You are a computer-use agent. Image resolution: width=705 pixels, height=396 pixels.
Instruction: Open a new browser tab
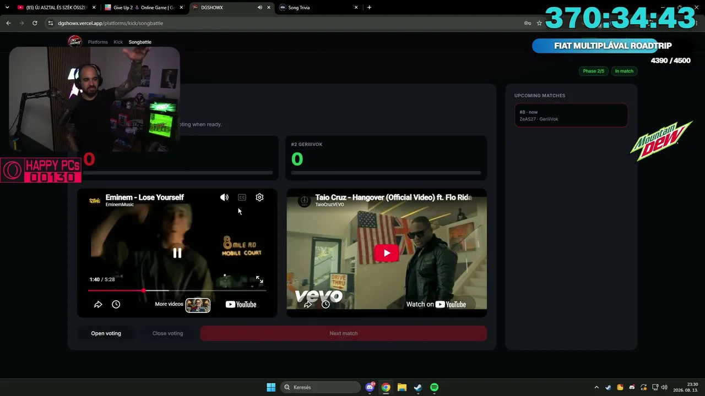(x=369, y=8)
